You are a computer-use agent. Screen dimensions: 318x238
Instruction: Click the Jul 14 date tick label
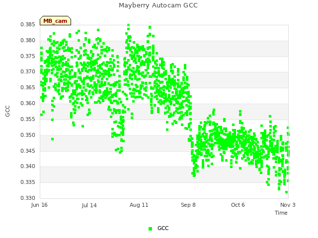pos(89,205)
